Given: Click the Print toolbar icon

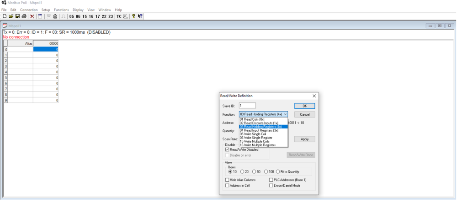Looking at the screenshot, I should pyautogui.click(x=24, y=16).
